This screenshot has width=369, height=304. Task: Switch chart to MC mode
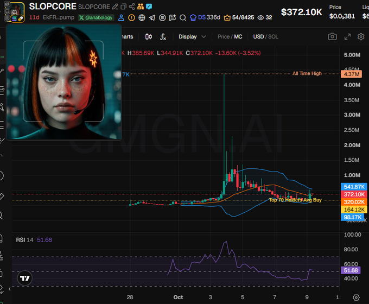pyautogui.click(x=238, y=37)
